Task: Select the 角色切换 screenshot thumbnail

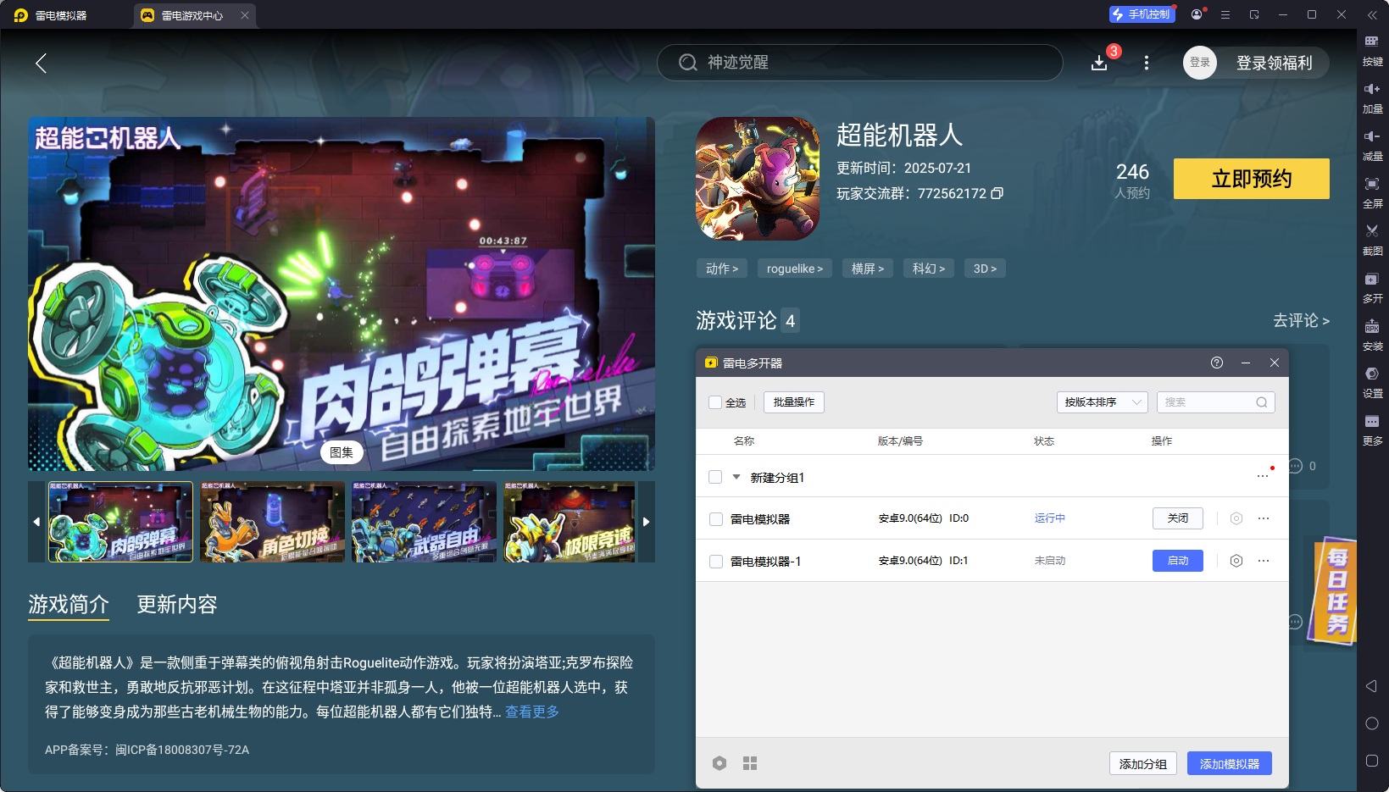Action: [273, 522]
